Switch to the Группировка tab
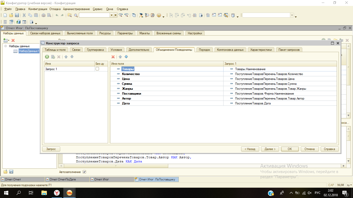The height and width of the screenshot is (198, 353). 95,50
